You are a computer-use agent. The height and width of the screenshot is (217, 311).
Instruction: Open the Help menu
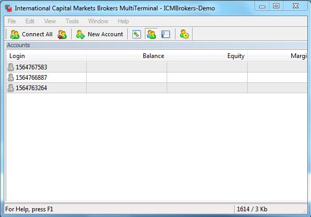pos(124,21)
